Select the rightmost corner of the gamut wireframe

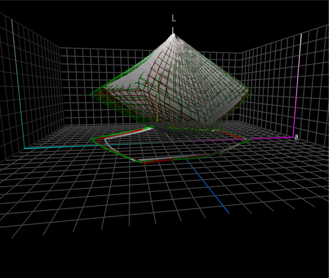pos(251,94)
